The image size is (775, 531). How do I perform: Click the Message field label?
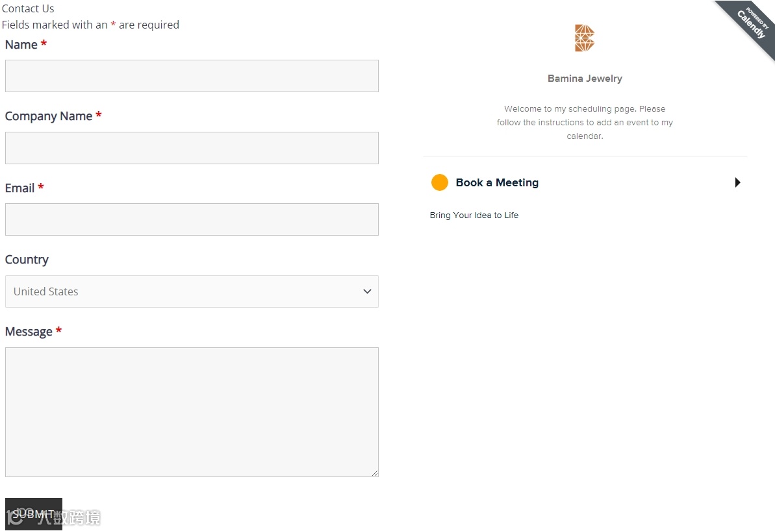(x=29, y=332)
